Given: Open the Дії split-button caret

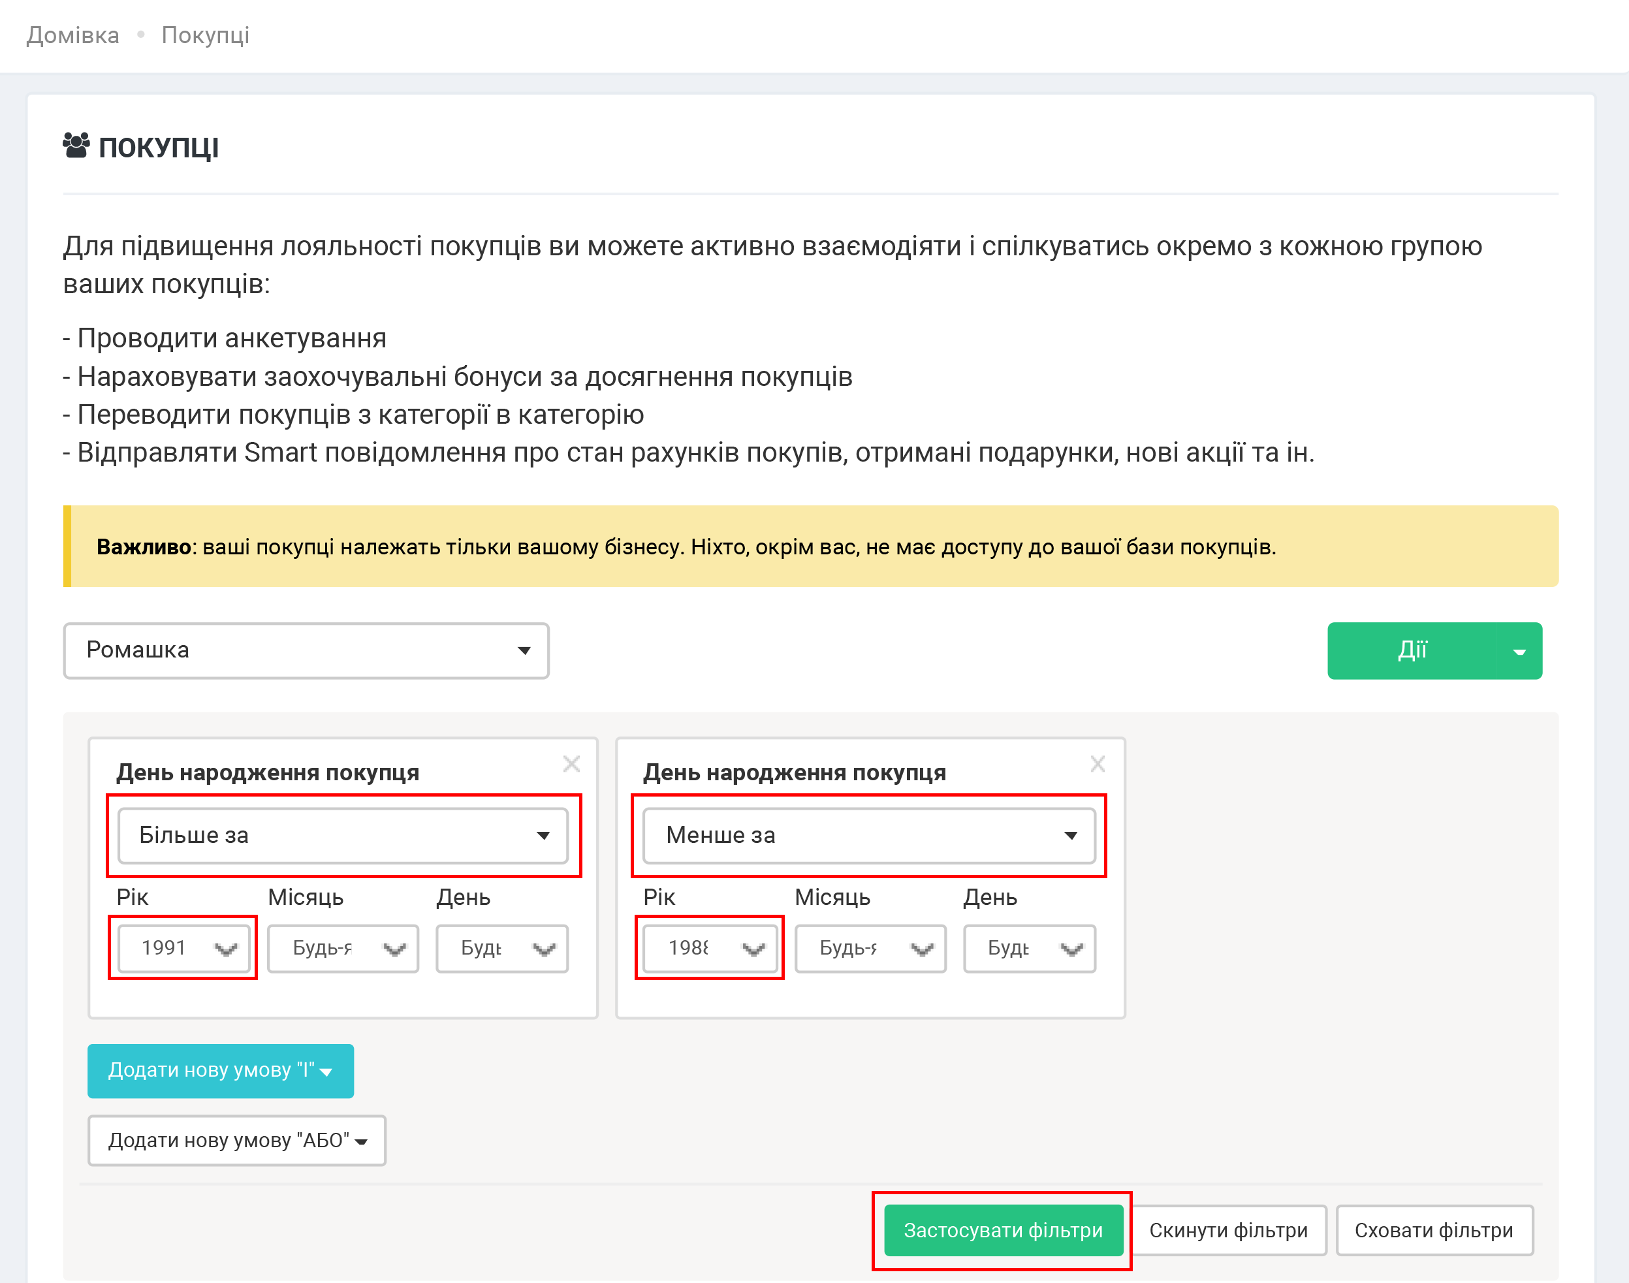Looking at the screenshot, I should 1519,651.
